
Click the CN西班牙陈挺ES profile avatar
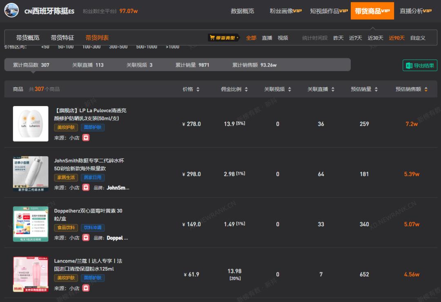[x=11, y=11]
